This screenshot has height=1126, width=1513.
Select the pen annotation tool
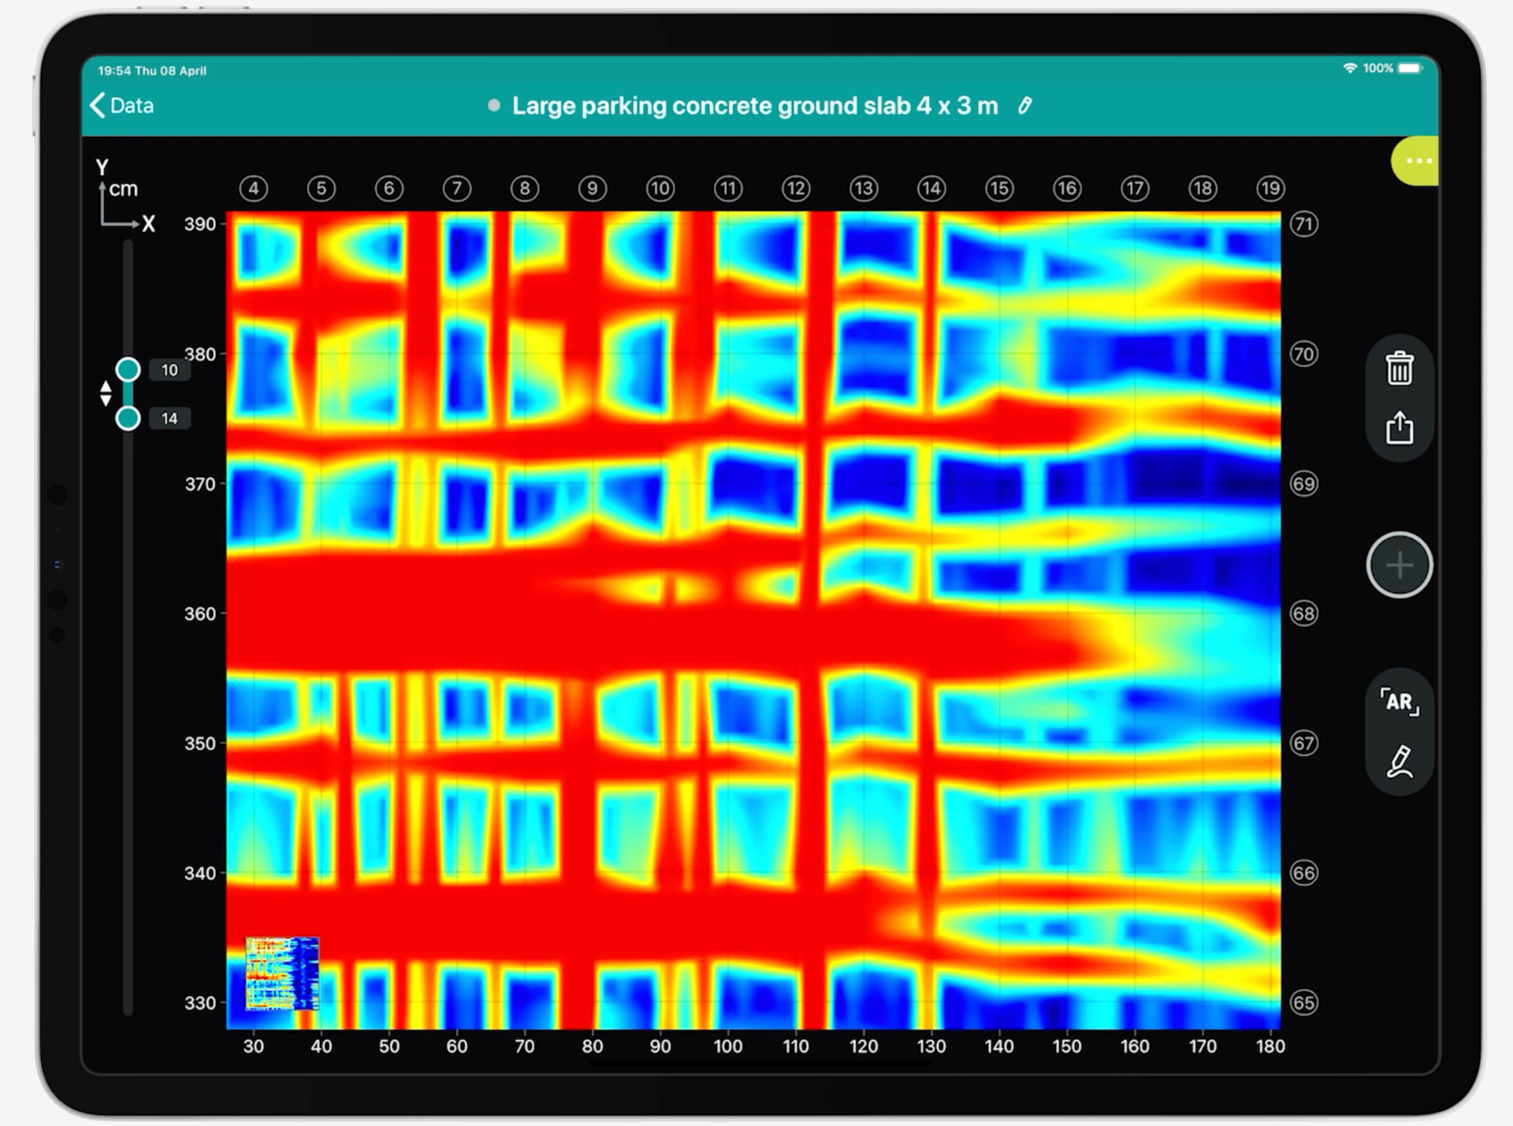pos(1399,762)
